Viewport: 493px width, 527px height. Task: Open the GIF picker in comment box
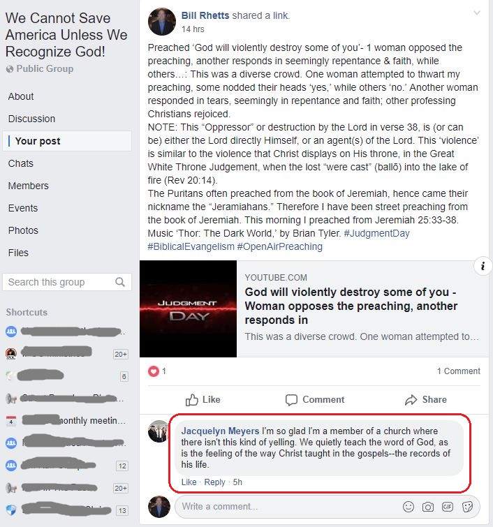(448, 507)
